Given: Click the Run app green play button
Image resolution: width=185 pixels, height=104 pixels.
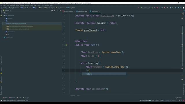Looking at the screenshot, I should pyautogui.click(x=152, y=8).
